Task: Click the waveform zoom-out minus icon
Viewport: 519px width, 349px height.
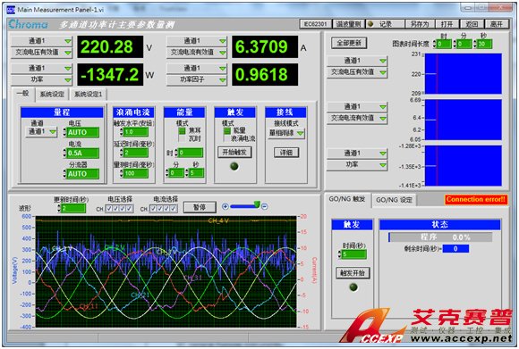Action: point(265,206)
